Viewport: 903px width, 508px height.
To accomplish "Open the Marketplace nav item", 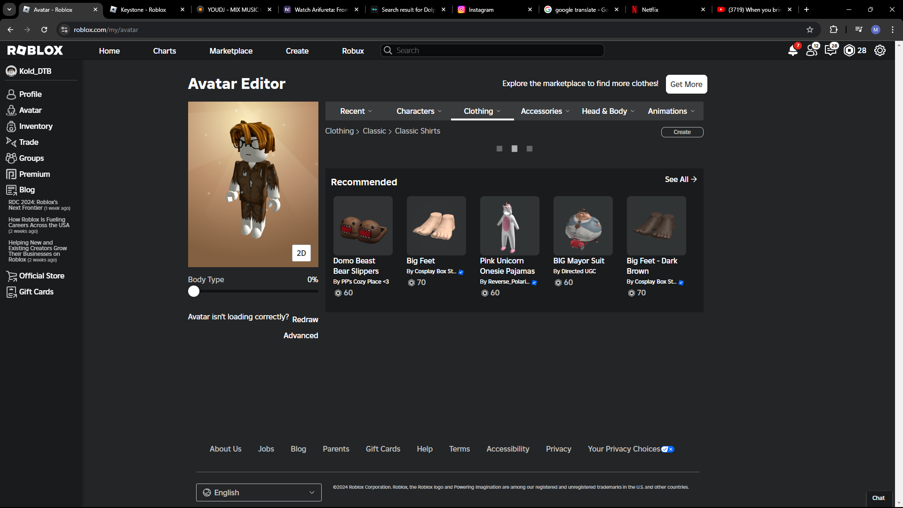I will tap(231, 51).
